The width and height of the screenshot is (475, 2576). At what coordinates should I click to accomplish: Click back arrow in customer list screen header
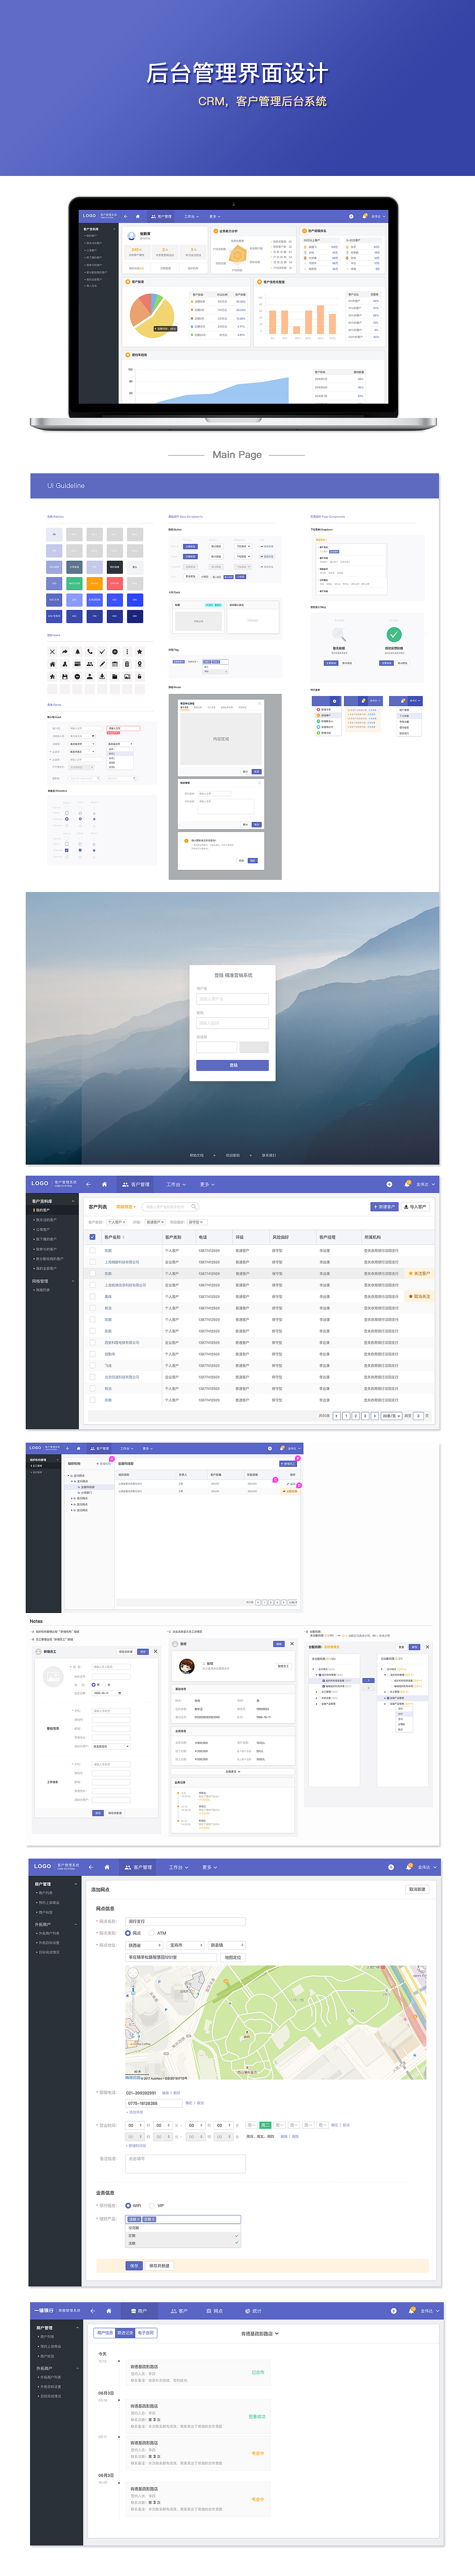(x=88, y=1184)
